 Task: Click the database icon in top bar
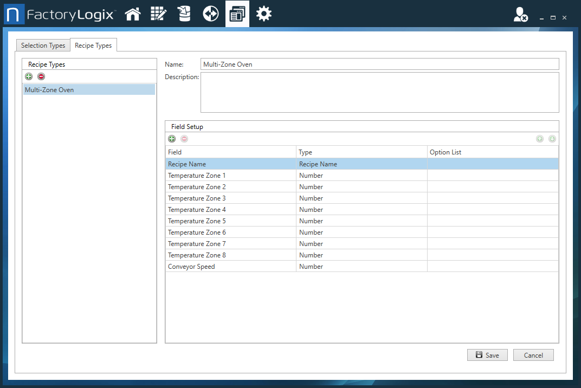pos(184,14)
